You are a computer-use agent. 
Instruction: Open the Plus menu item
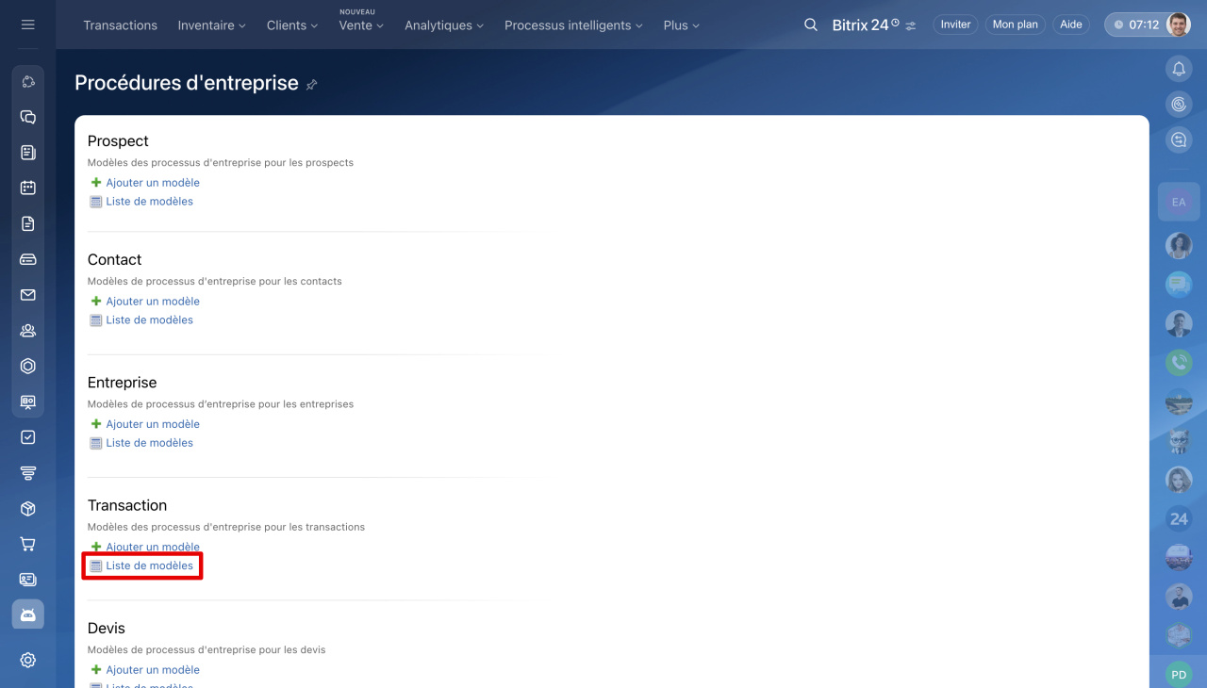point(681,25)
